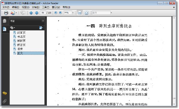179x109 pixels.
Task: Open the Bookmarks panel icon in sidebar
Action: pyautogui.click(x=5, y=29)
